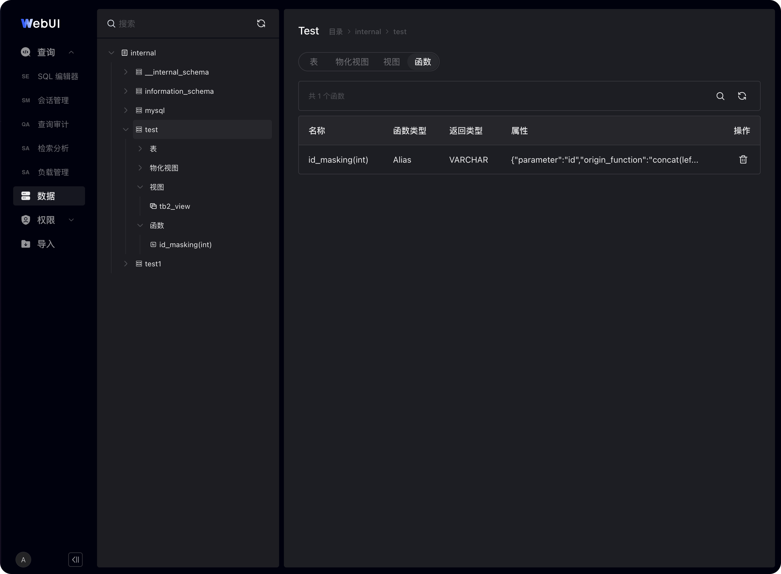Switch to the 视图 tab

[391, 62]
